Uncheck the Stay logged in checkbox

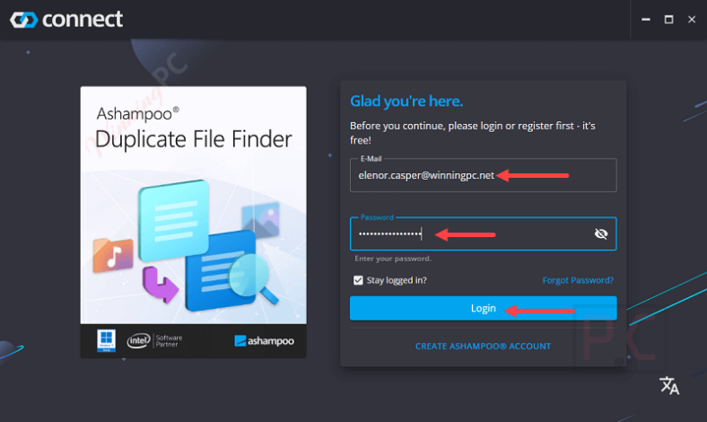click(x=358, y=280)
